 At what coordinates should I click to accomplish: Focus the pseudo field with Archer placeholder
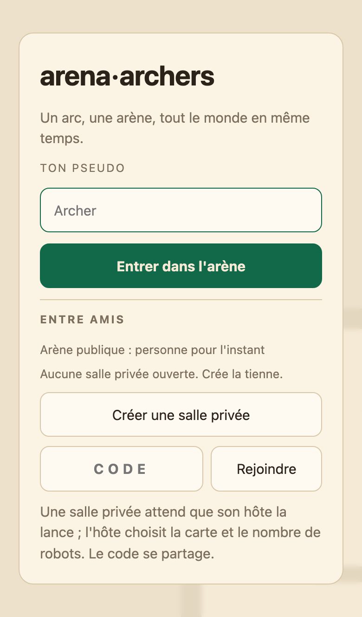tap(181, 210)
